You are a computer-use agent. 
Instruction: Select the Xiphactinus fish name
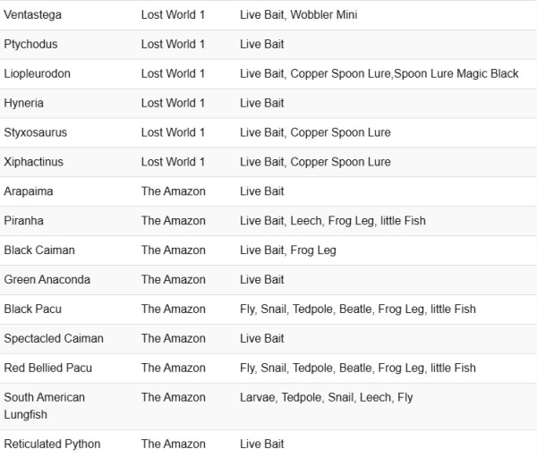click(34, 162)
